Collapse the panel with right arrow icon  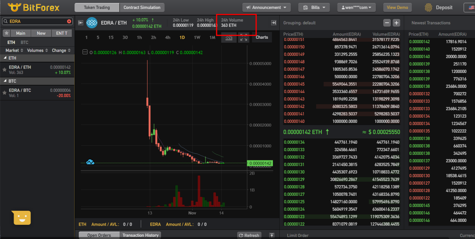pos(274,23)
